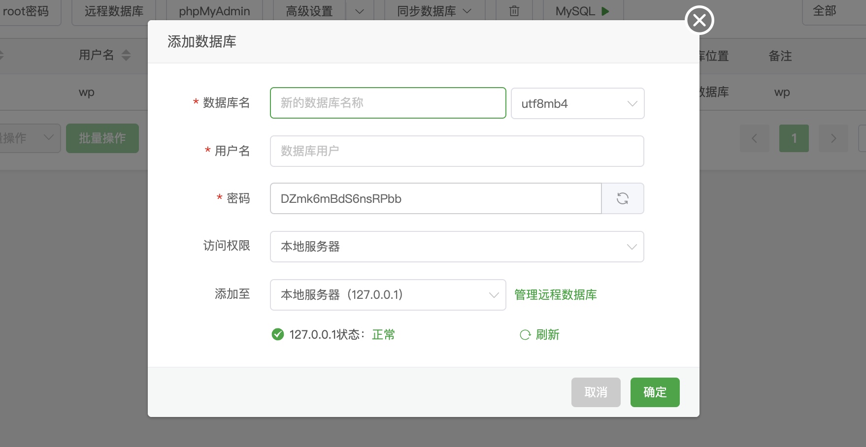This screenshot has height=447, width=866.
Task: Click the 添加数据库 dialog title
Action: point(202,42)
